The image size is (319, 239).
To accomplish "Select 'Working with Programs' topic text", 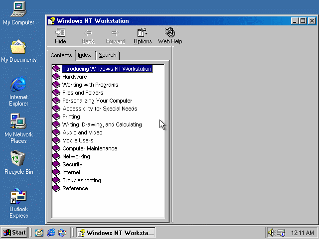I will pyautogui.click(x=90, y=85).
